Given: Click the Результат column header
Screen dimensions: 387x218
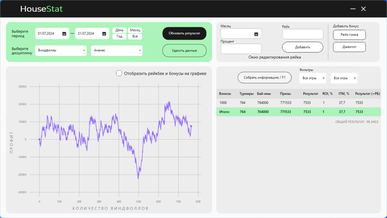Looking at the screenshot, I should [x=311, y=94].
